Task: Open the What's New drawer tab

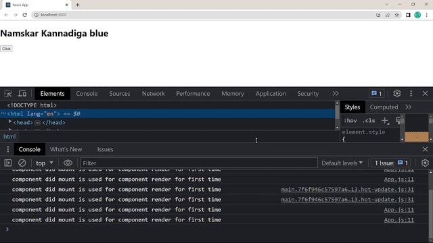Action: pos(66,149)
